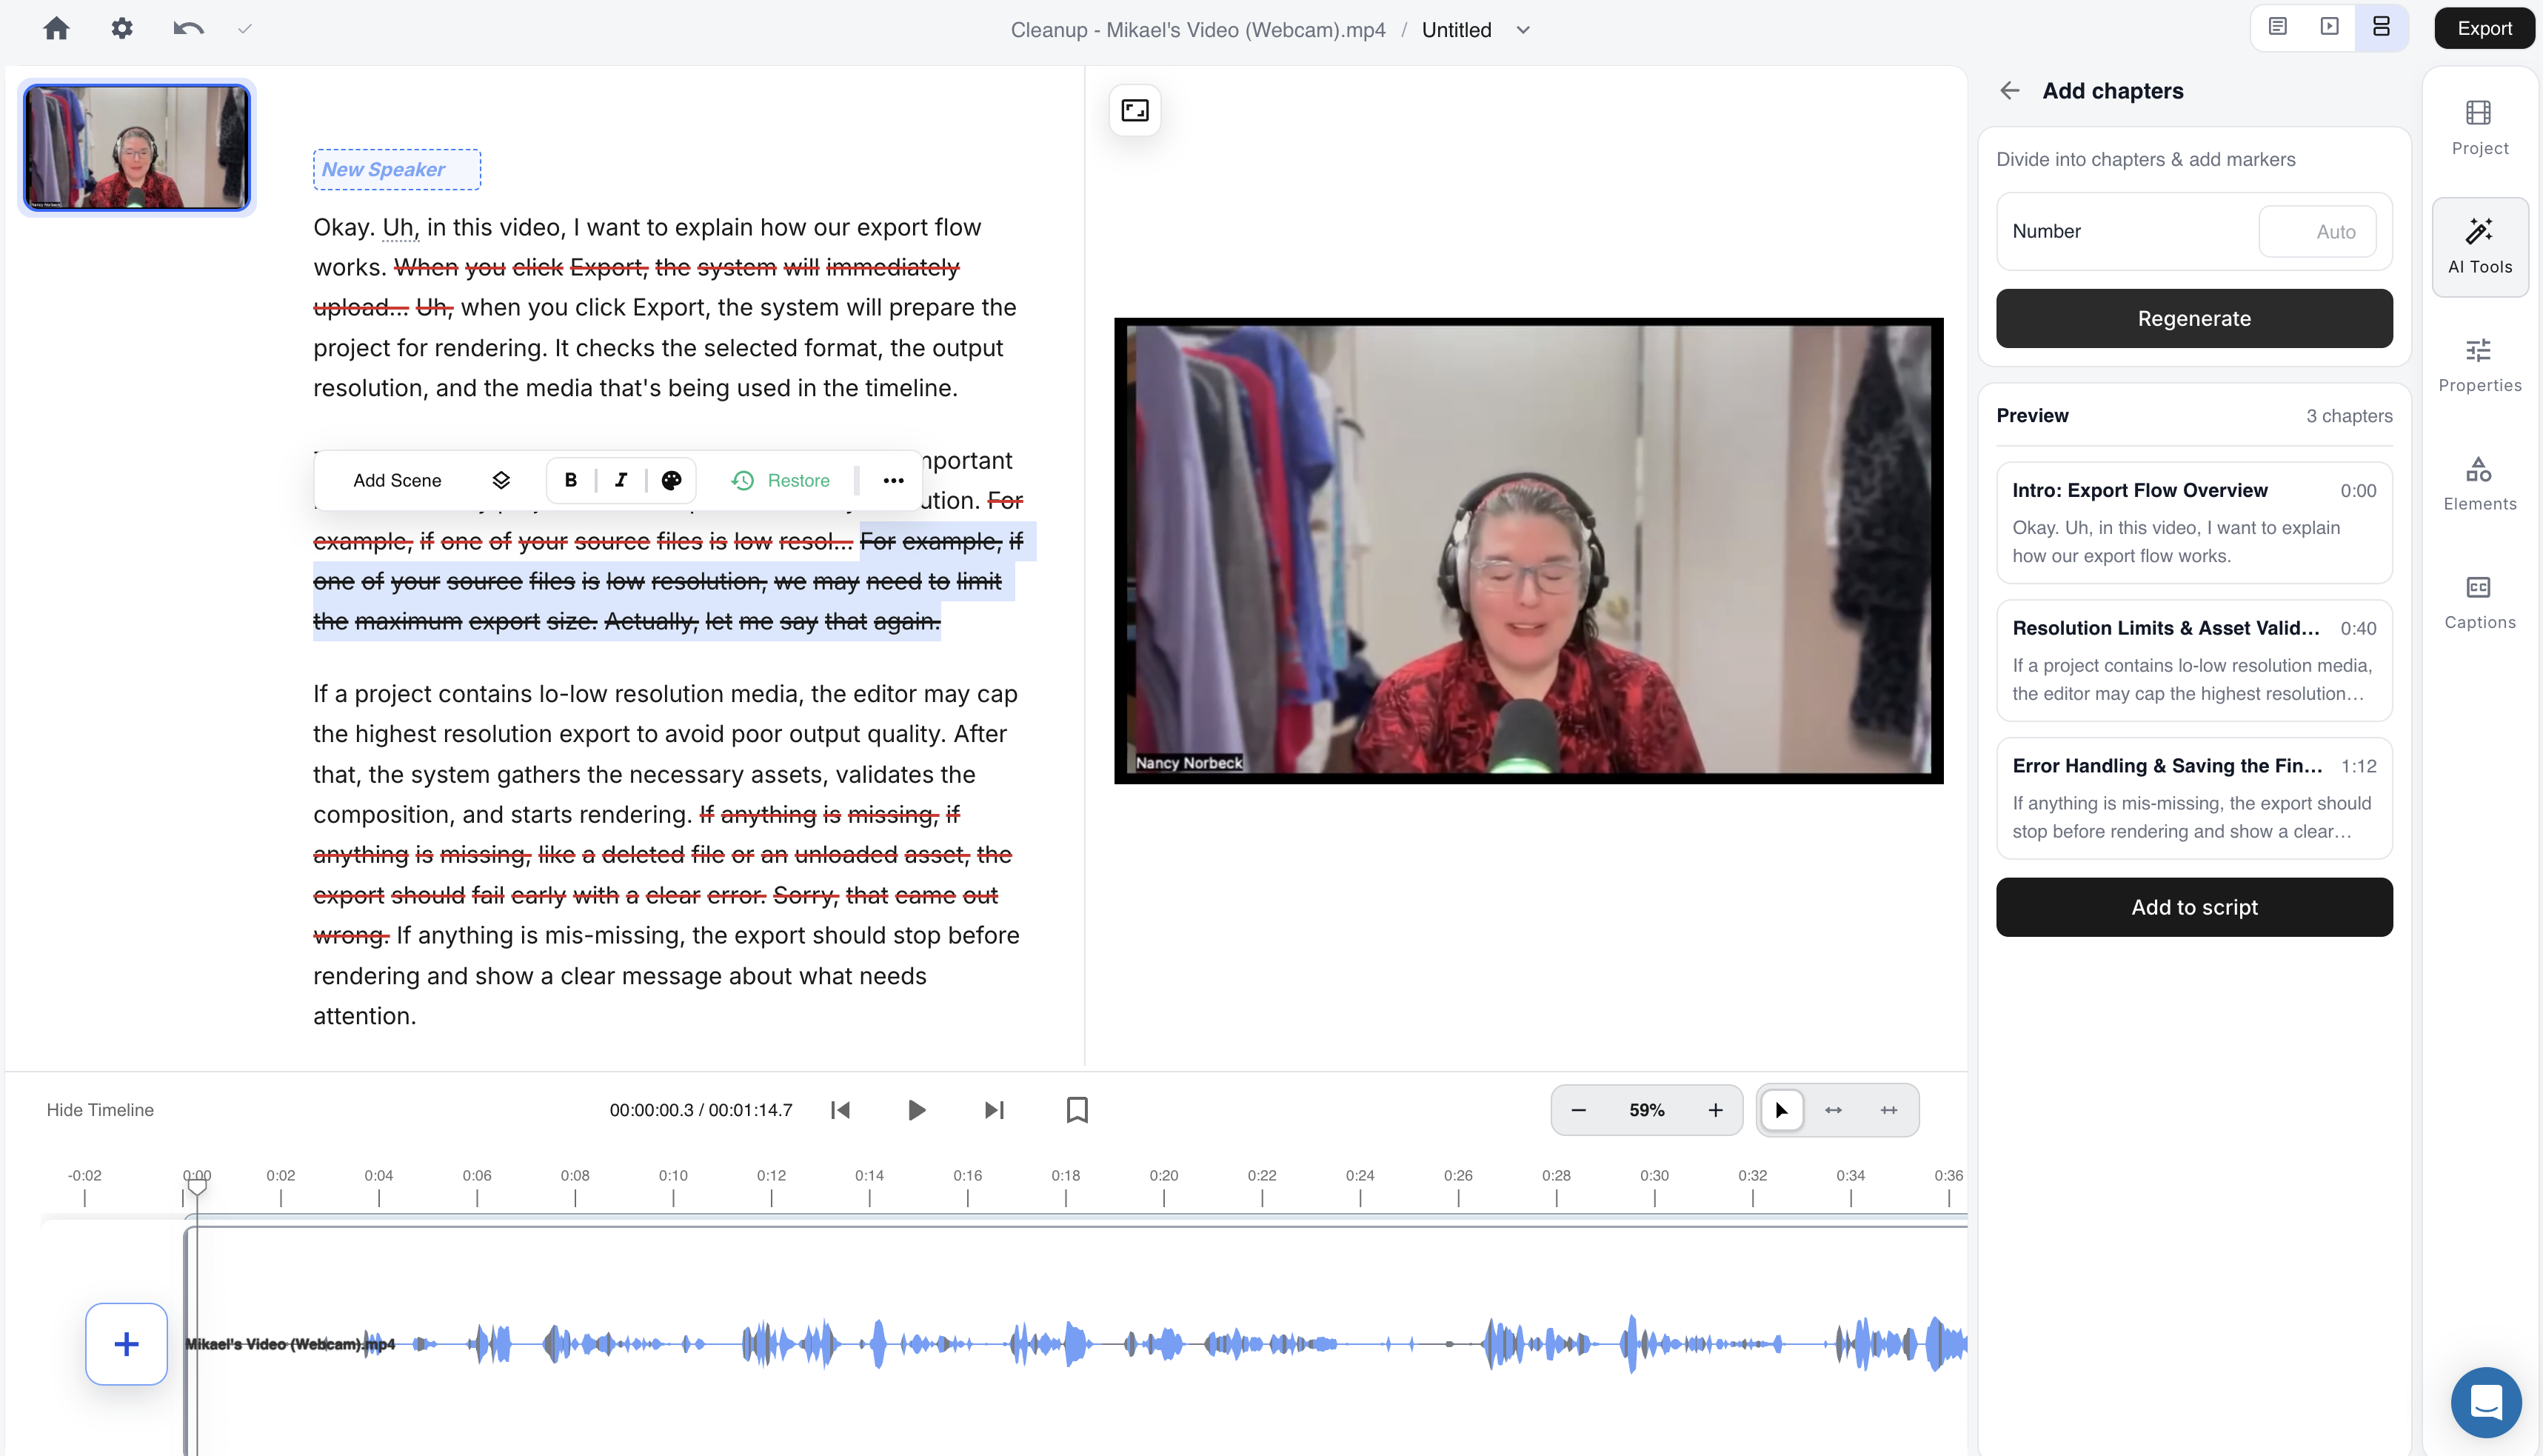Image resolution: width=2543 pixels, height=1456 pixels.
Task: Open settings gear in top bar
Action: [x=122, y=29]
